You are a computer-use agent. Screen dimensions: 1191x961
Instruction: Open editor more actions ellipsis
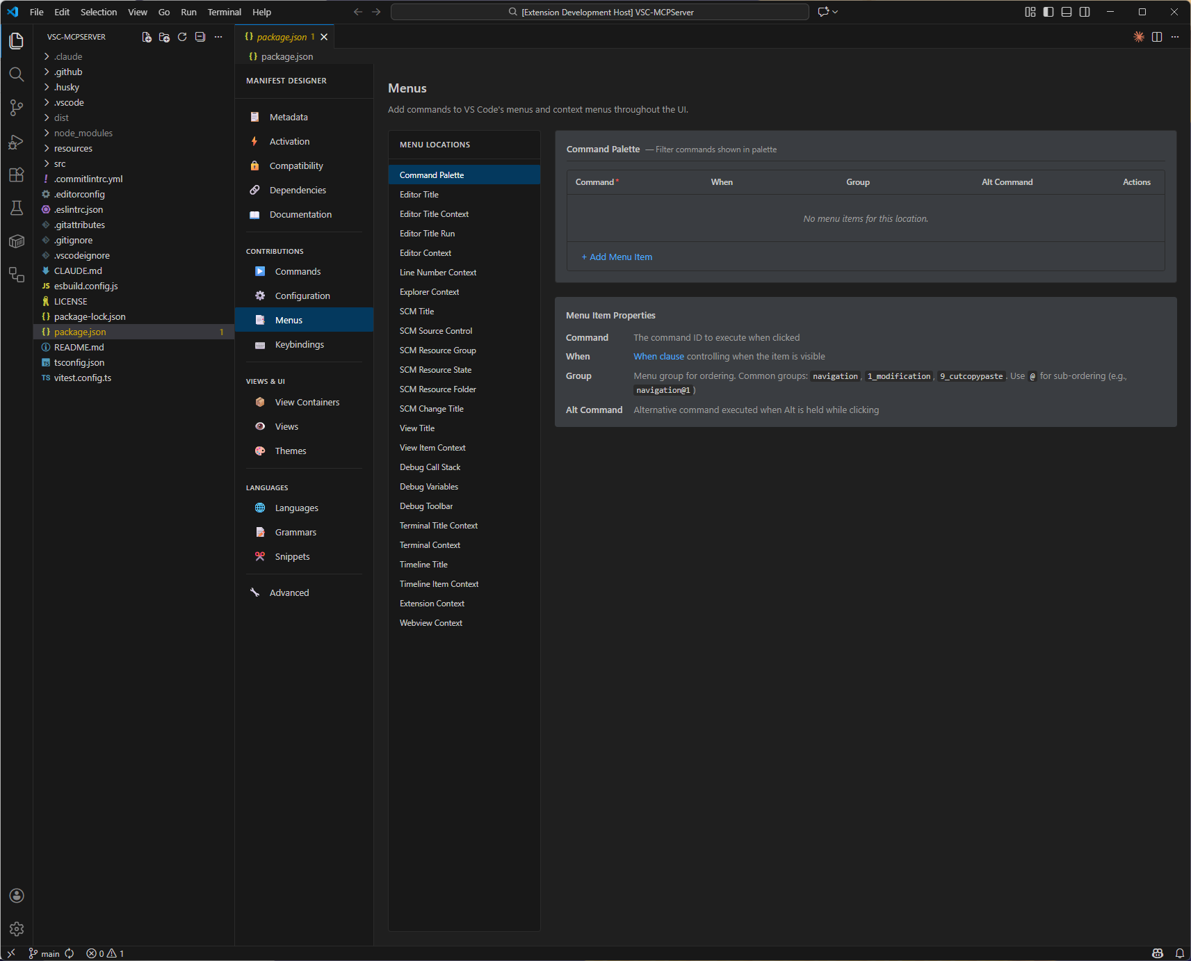pyautogui.click(x=1175, y=37)
